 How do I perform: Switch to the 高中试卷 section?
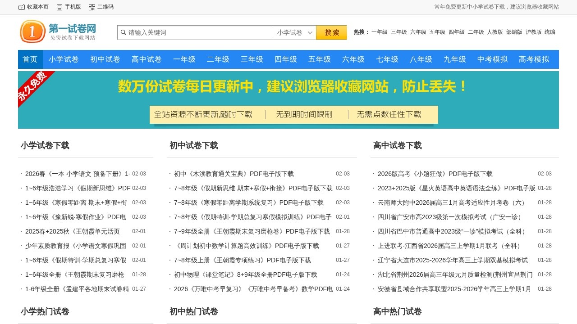[146, 59]
